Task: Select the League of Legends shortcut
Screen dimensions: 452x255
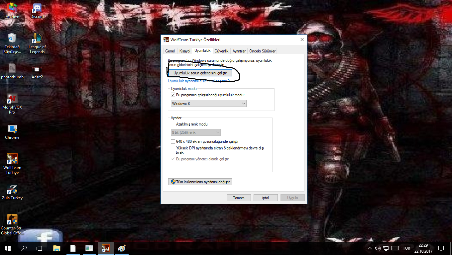Action: [37, 43]
